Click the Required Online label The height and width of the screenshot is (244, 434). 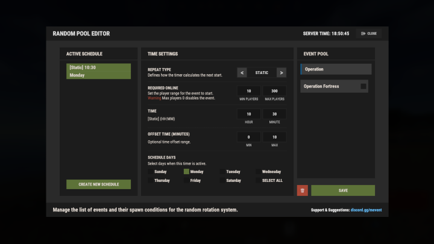(x=163, y=88)
